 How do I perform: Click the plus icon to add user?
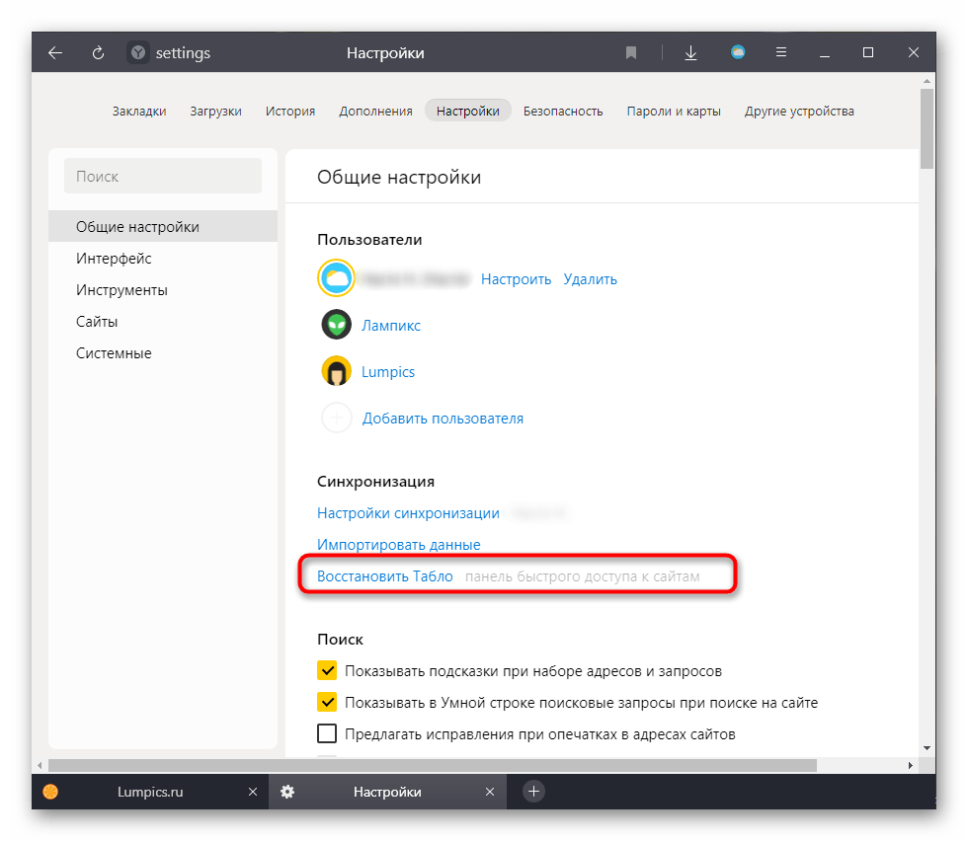[337, 419]
